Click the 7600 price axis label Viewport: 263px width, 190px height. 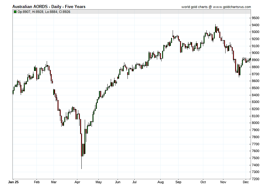pyautogui.click(x=256, y=151)
